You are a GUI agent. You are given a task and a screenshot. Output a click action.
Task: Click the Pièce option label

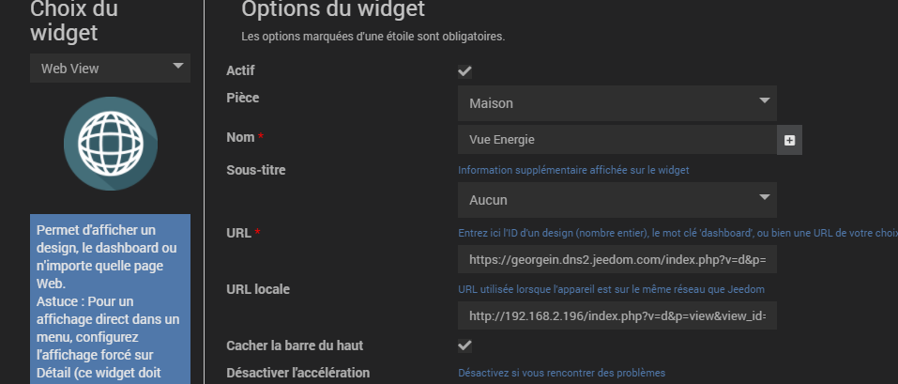(x=243, y=98)
